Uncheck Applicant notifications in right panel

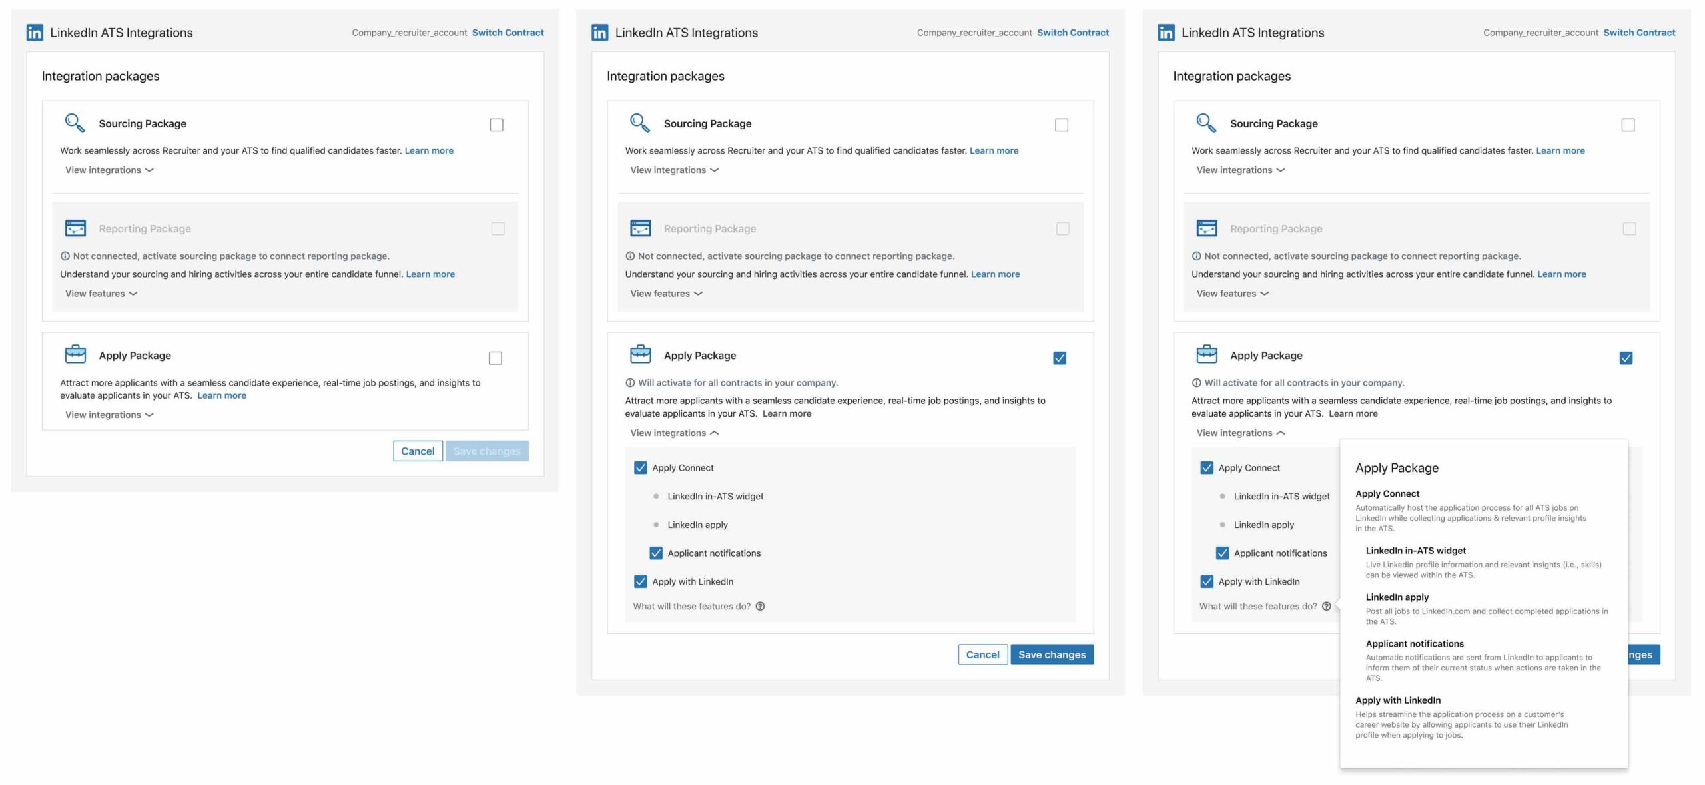(1222, 553)
